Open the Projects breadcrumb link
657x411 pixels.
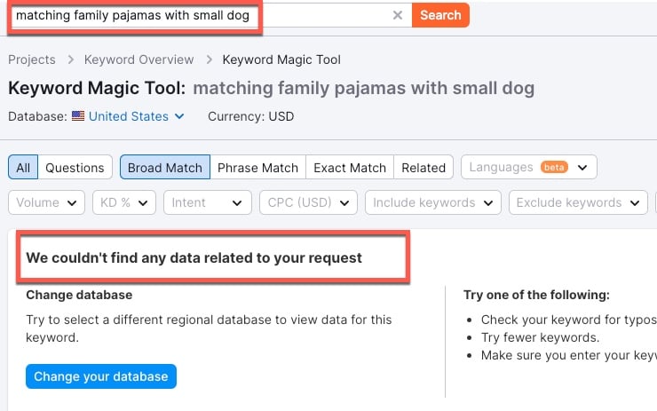(x=32, y=59)
